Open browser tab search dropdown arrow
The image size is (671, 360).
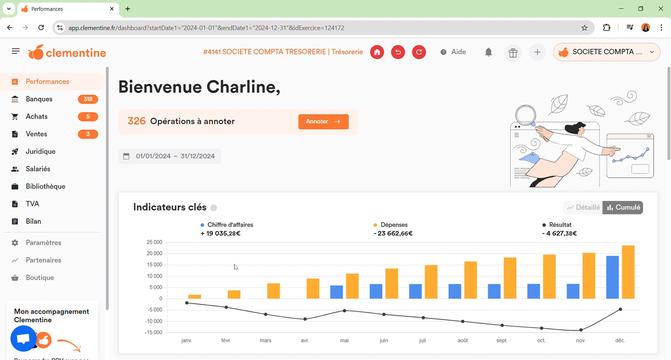pyautogui.click(x=9, y=9)
